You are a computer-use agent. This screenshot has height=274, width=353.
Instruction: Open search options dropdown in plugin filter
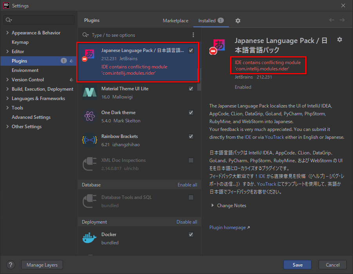[x=86, y=35]
